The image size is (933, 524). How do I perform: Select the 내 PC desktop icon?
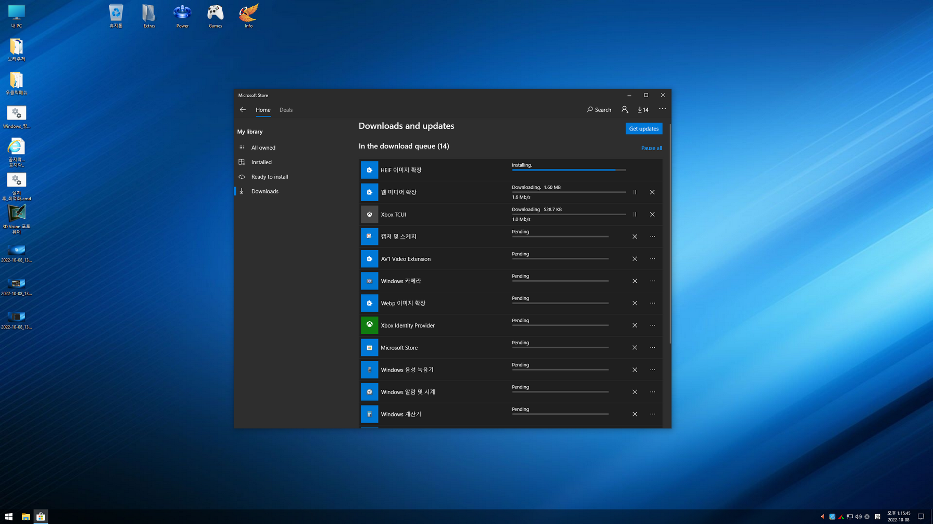(16, 16)
